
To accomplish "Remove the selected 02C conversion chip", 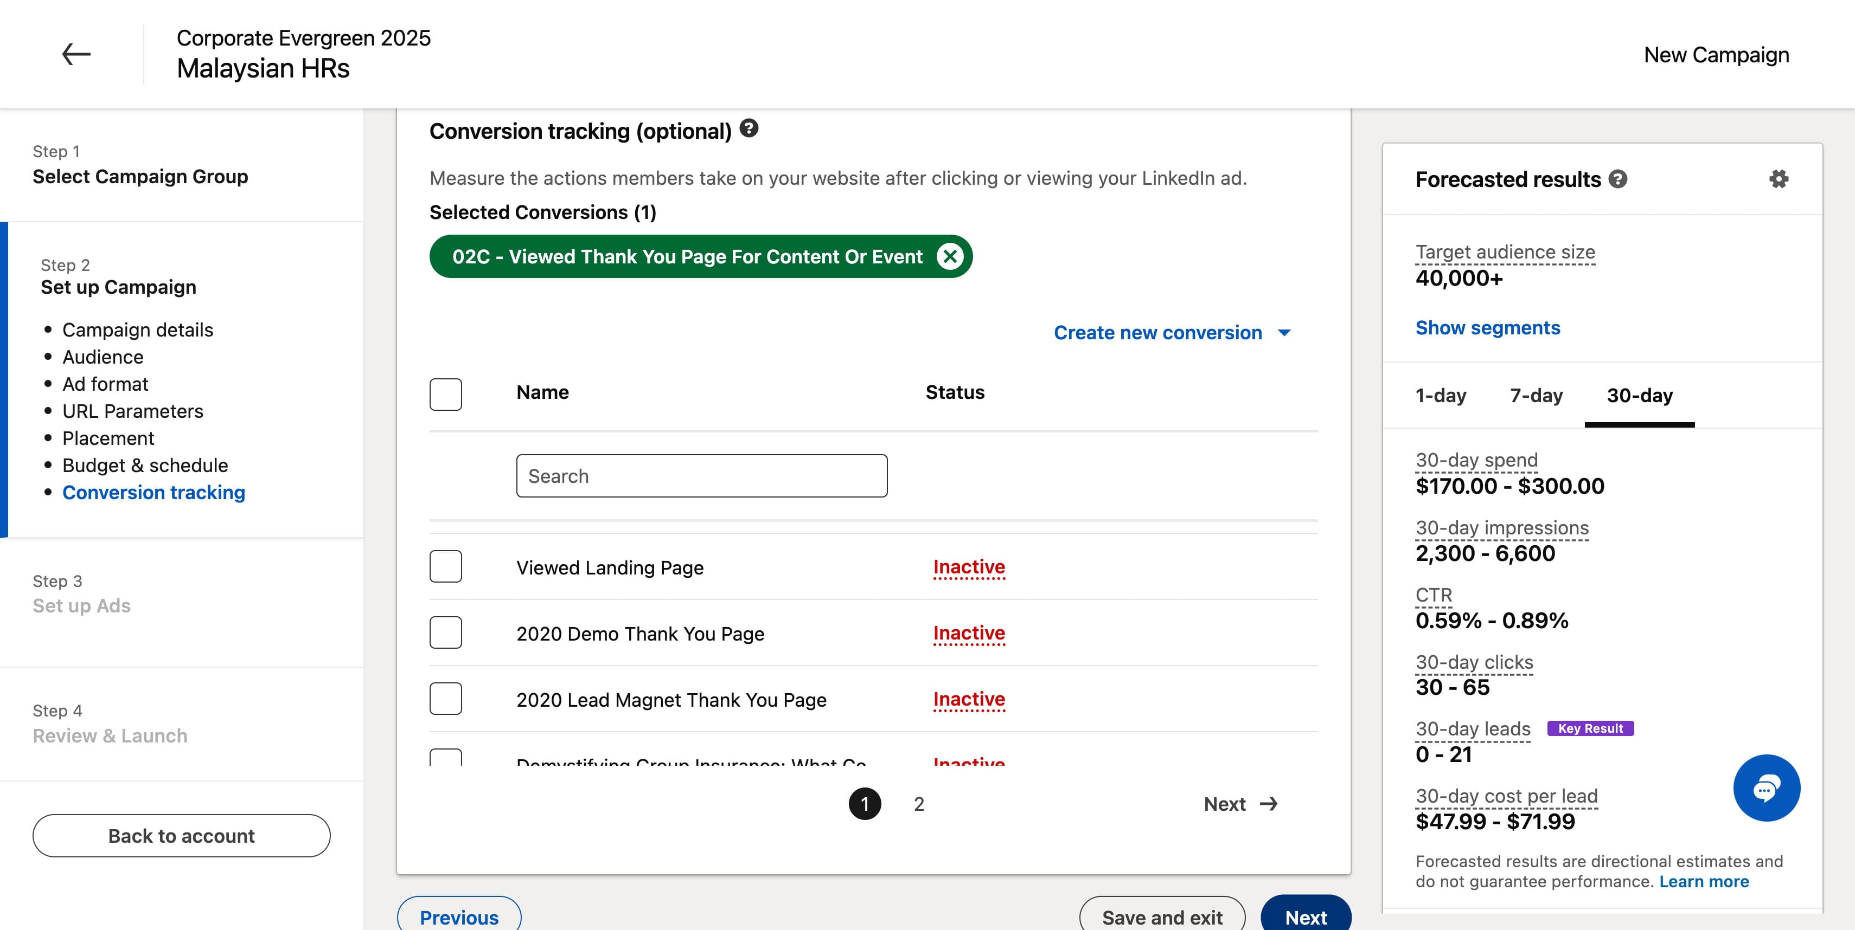I will pyautogui.click(x=950, y=257).
